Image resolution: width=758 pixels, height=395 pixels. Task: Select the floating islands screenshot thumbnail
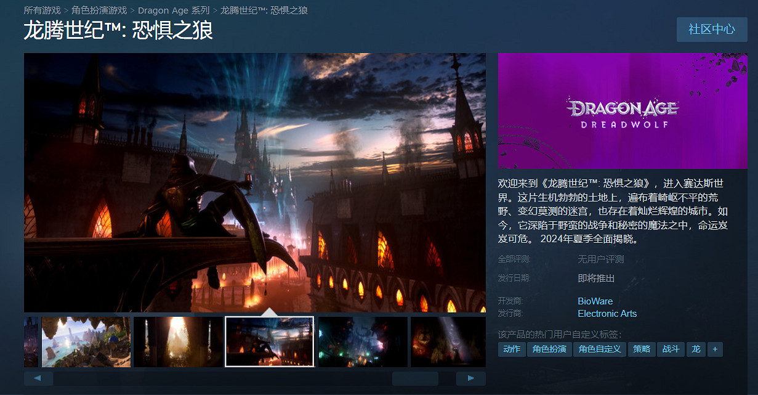tap(86, 341)
